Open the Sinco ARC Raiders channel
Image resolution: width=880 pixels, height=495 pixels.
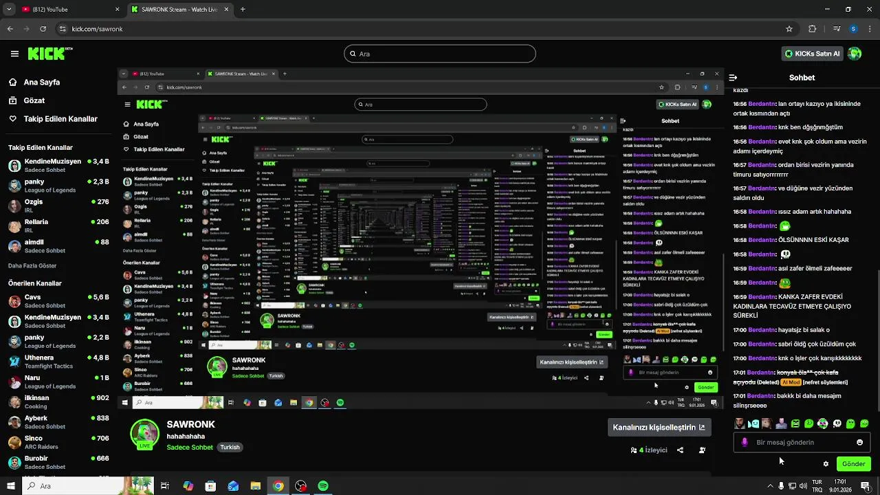coord(58,442)
